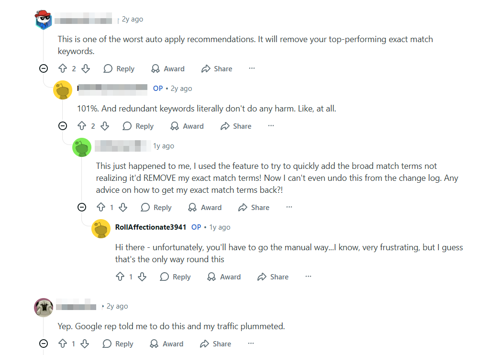This screenshot has width=478, height=355.
Task: Downvote the 'Google rep told me' comment
Action: (x=85, y=344)
